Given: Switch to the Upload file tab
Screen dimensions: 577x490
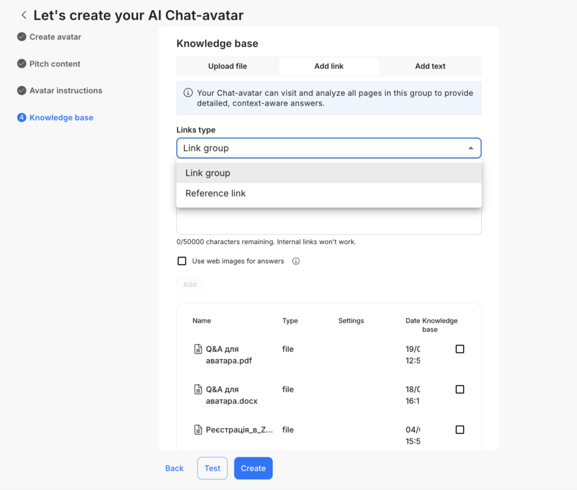Looking at the screenshot, I should (x=228, y=66).
